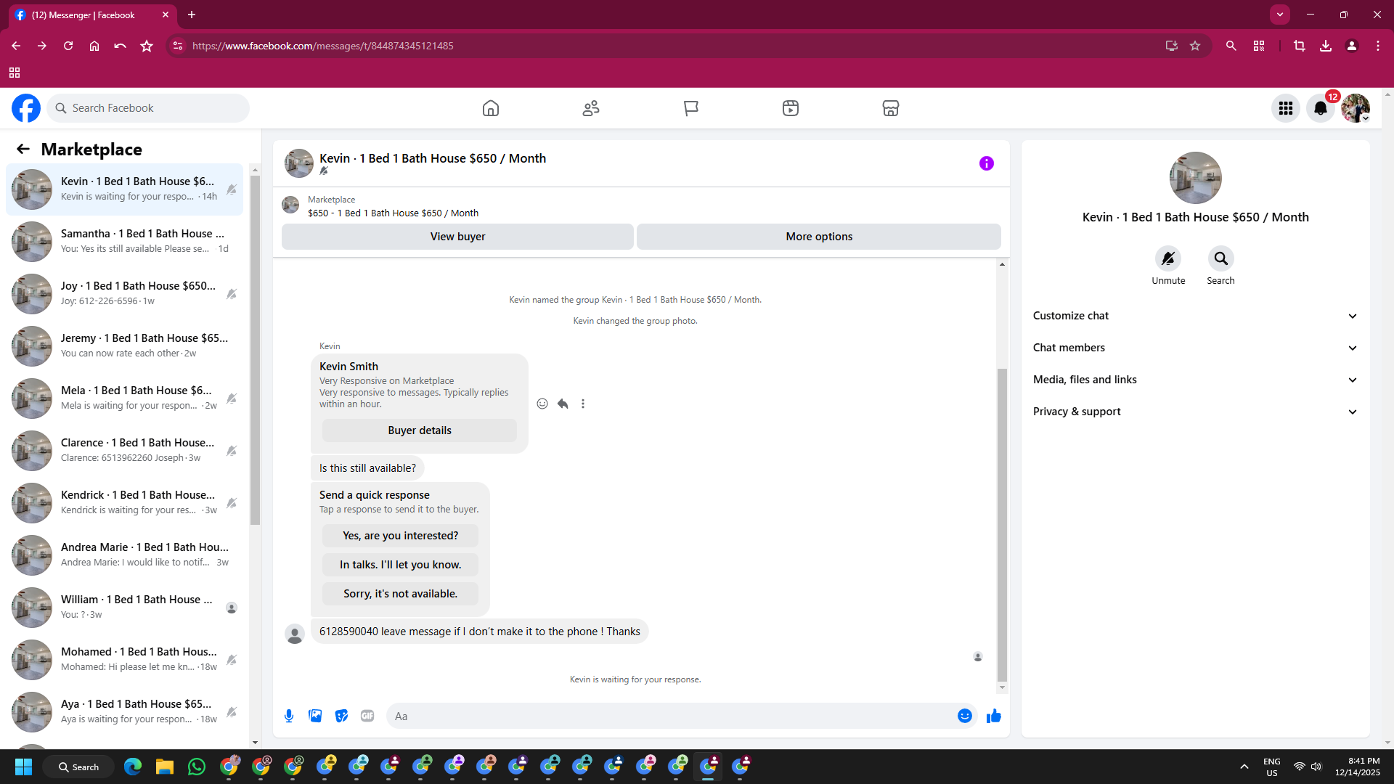Open emoji picker in message box

[964, 716]
